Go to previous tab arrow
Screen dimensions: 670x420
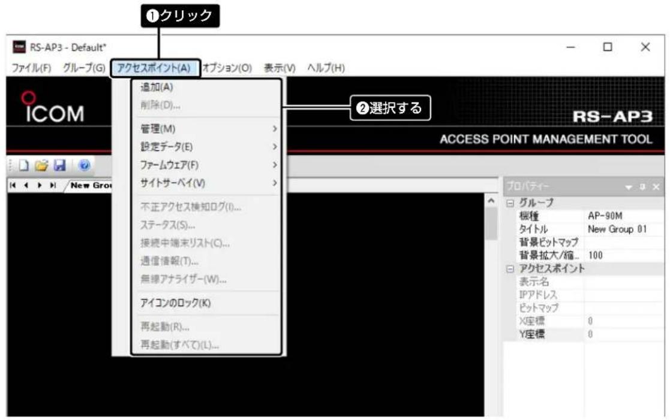pos(26,185)
